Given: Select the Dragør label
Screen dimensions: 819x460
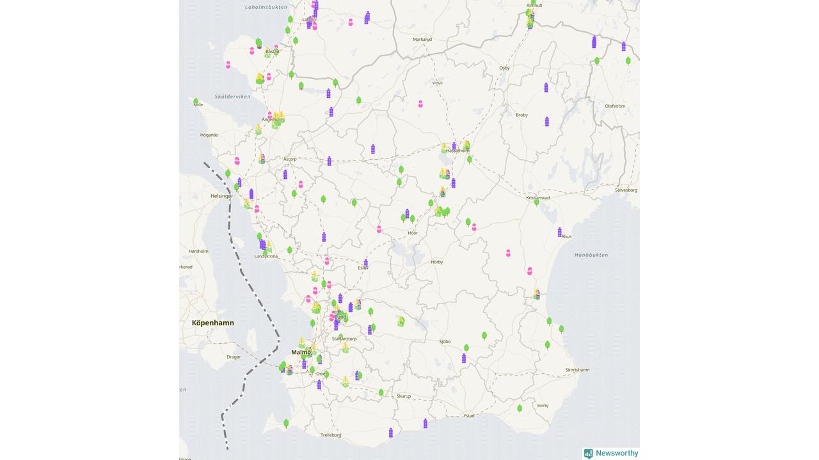Looking at the screenshot, I should coord(234,357).
